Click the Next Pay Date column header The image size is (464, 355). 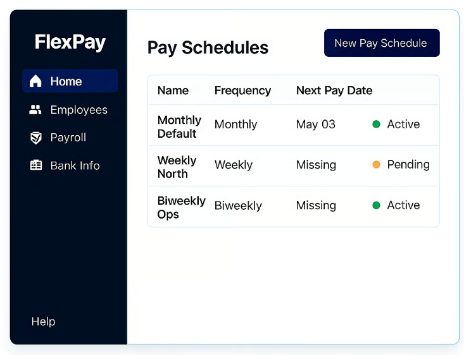tap(334, 90)
